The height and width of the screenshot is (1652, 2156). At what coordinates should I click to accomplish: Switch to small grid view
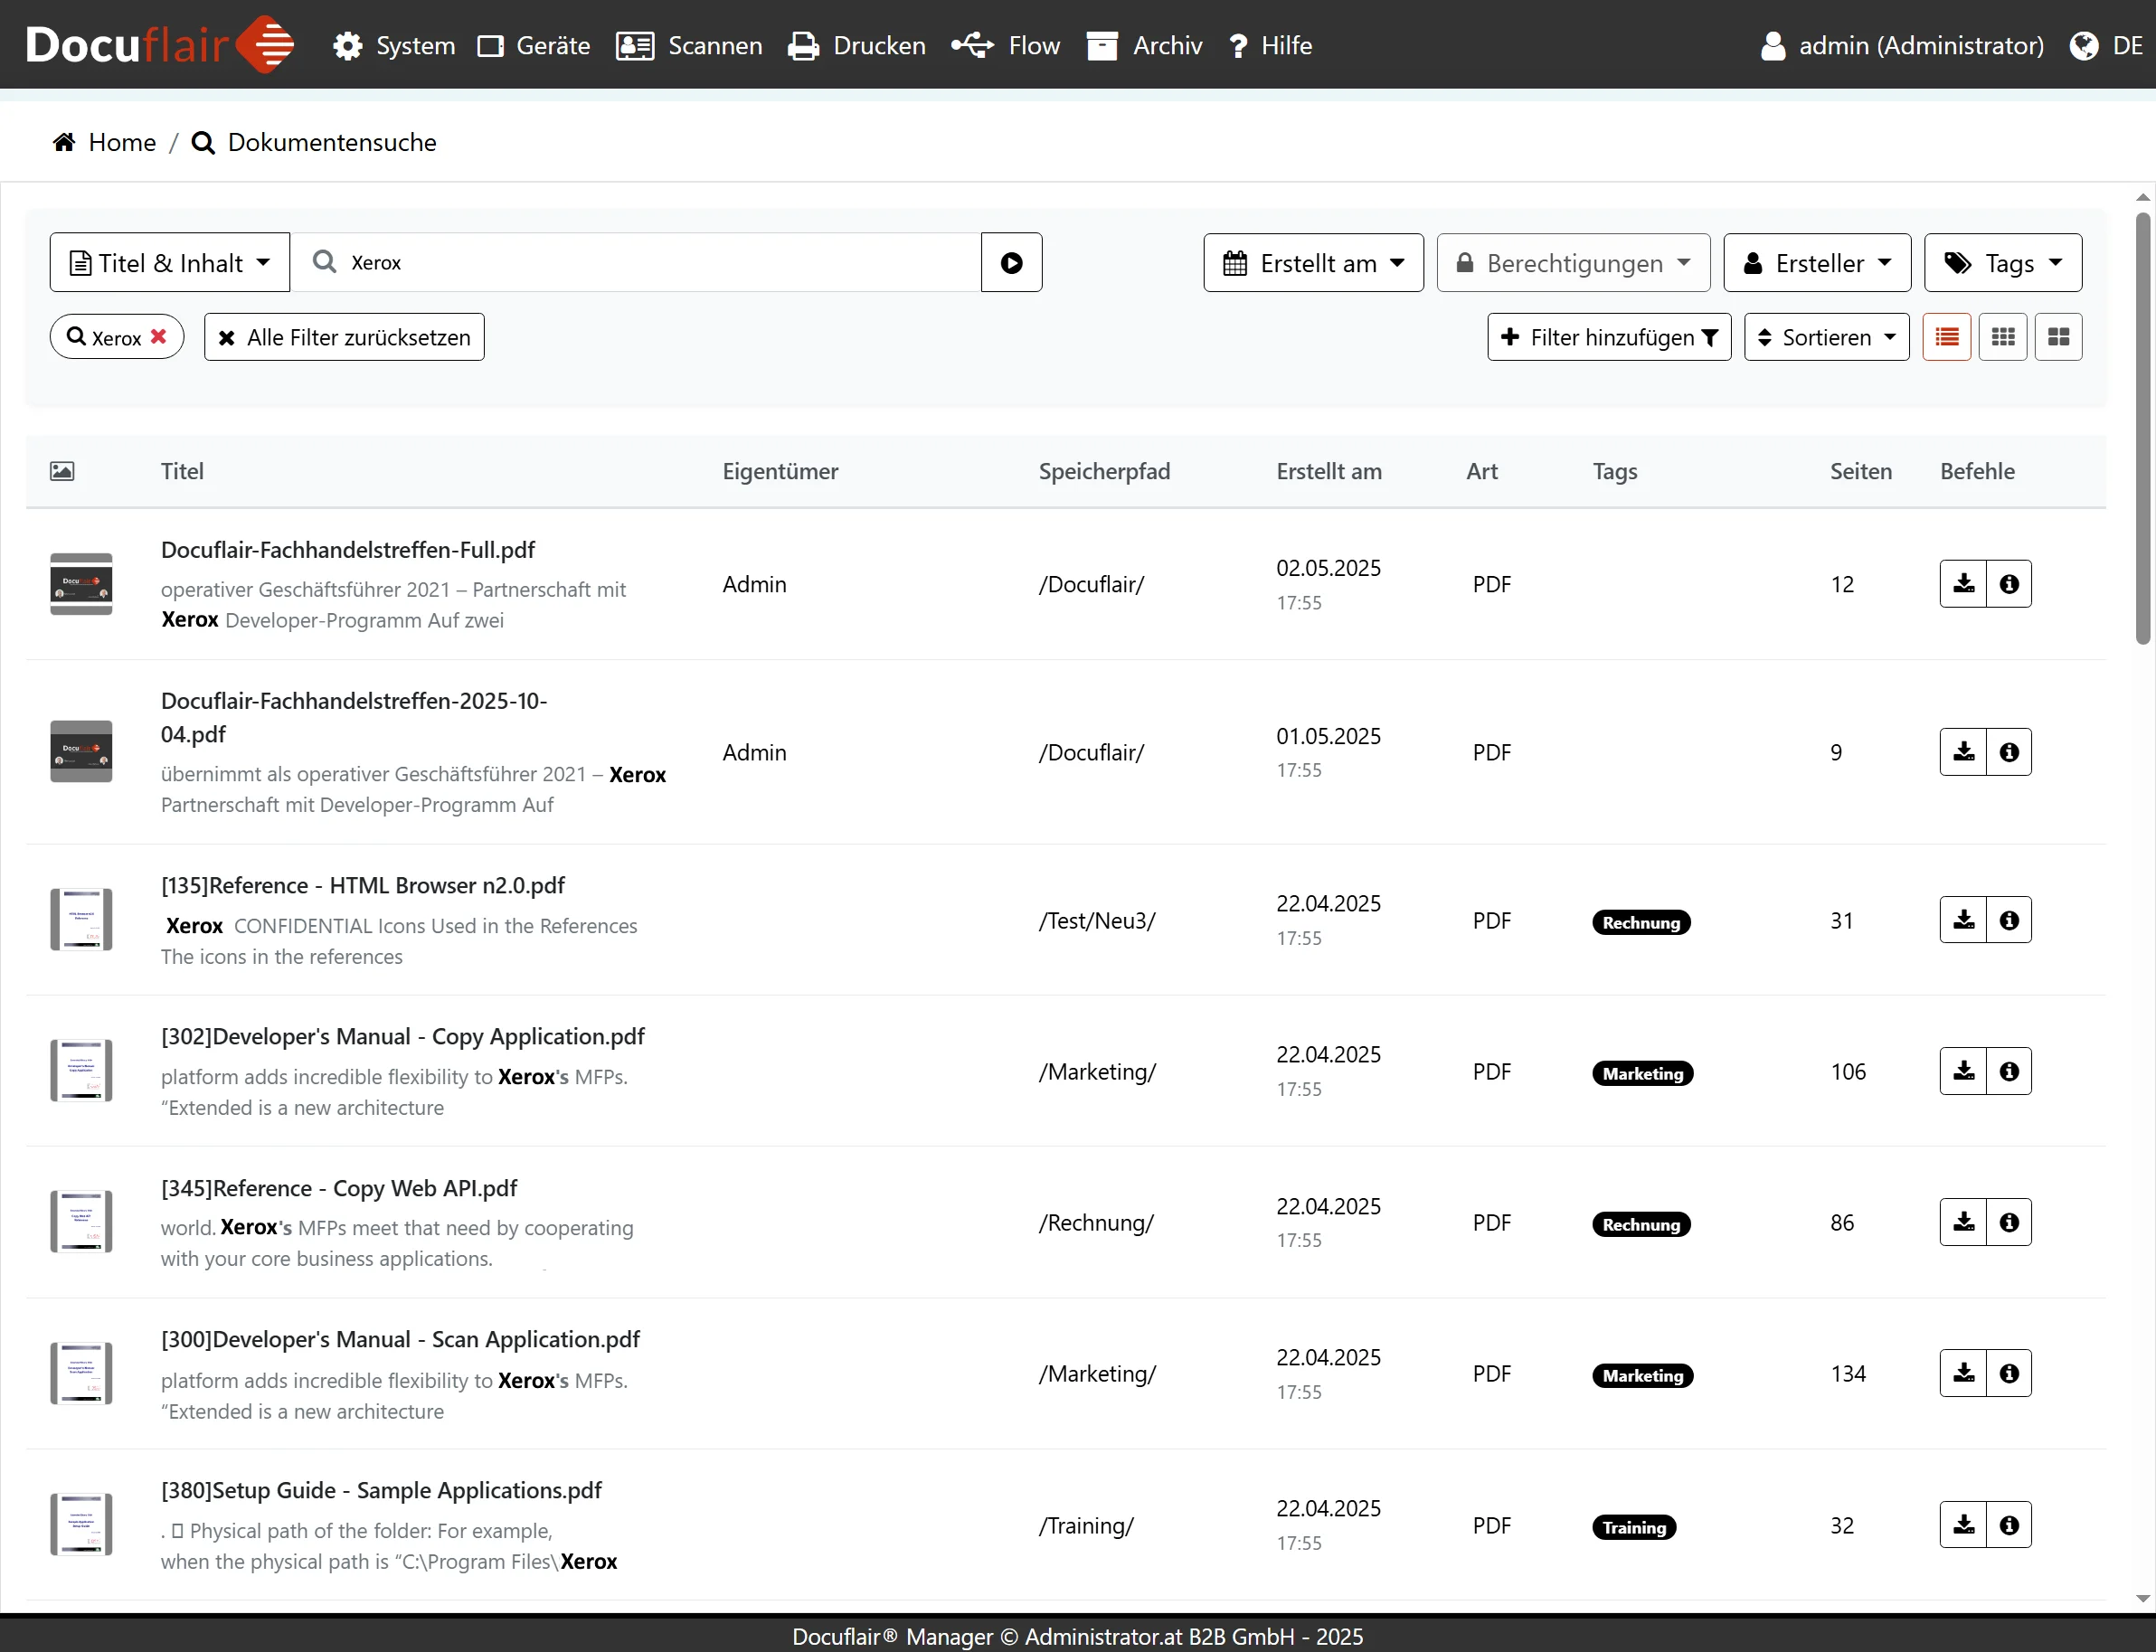(2002, 337)
